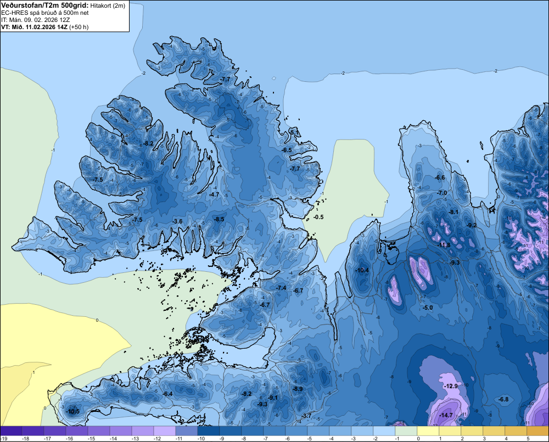Select the -8.1 temperature label
The height and width of the screenshot is (442, 549).
coord(453,212)
